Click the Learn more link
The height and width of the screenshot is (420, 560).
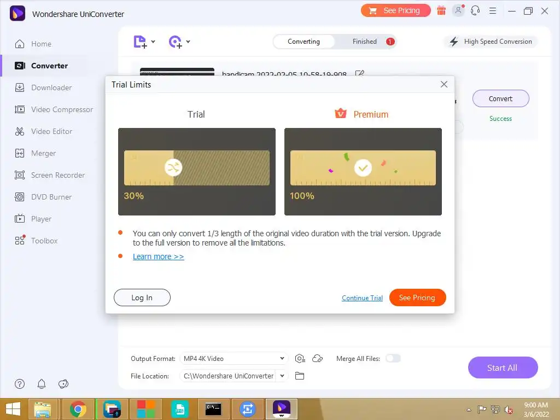click(x=158, y=256)
